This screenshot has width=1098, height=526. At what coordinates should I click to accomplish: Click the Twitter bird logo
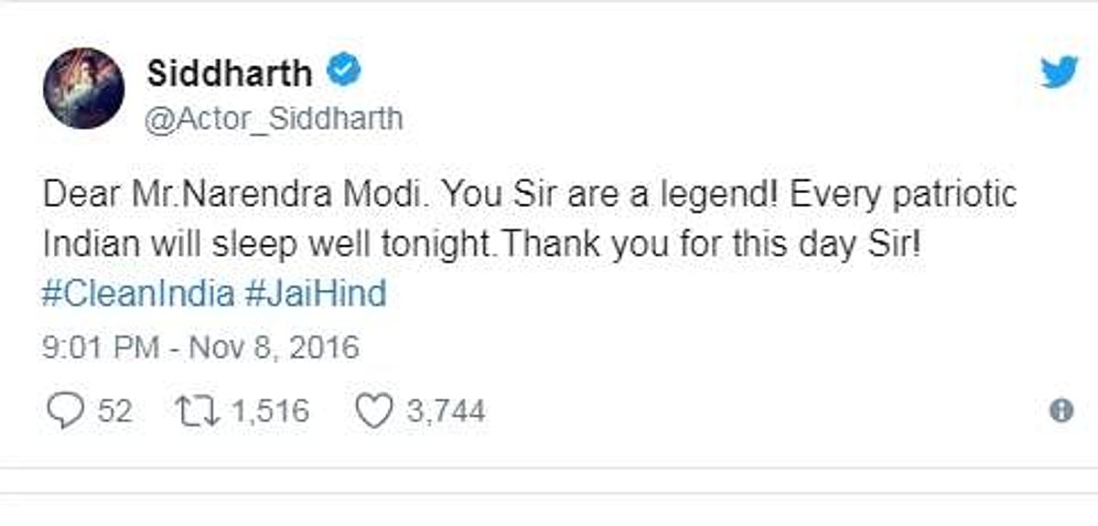1060,72
